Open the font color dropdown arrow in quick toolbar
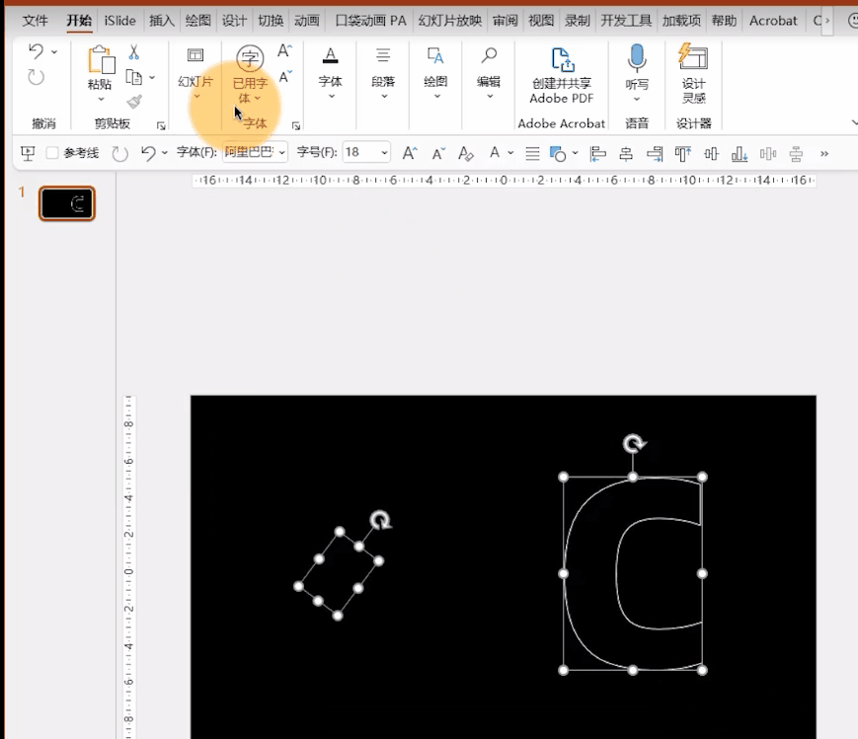This screenshot has width=858, height=739. [510, 153]
